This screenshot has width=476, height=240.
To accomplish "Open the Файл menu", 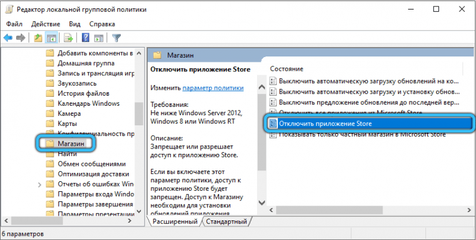I will click(14, 24).
